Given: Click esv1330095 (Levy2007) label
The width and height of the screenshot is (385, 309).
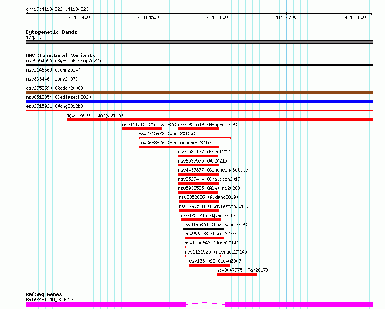Looking at the screenshot, I should [216, 261].
